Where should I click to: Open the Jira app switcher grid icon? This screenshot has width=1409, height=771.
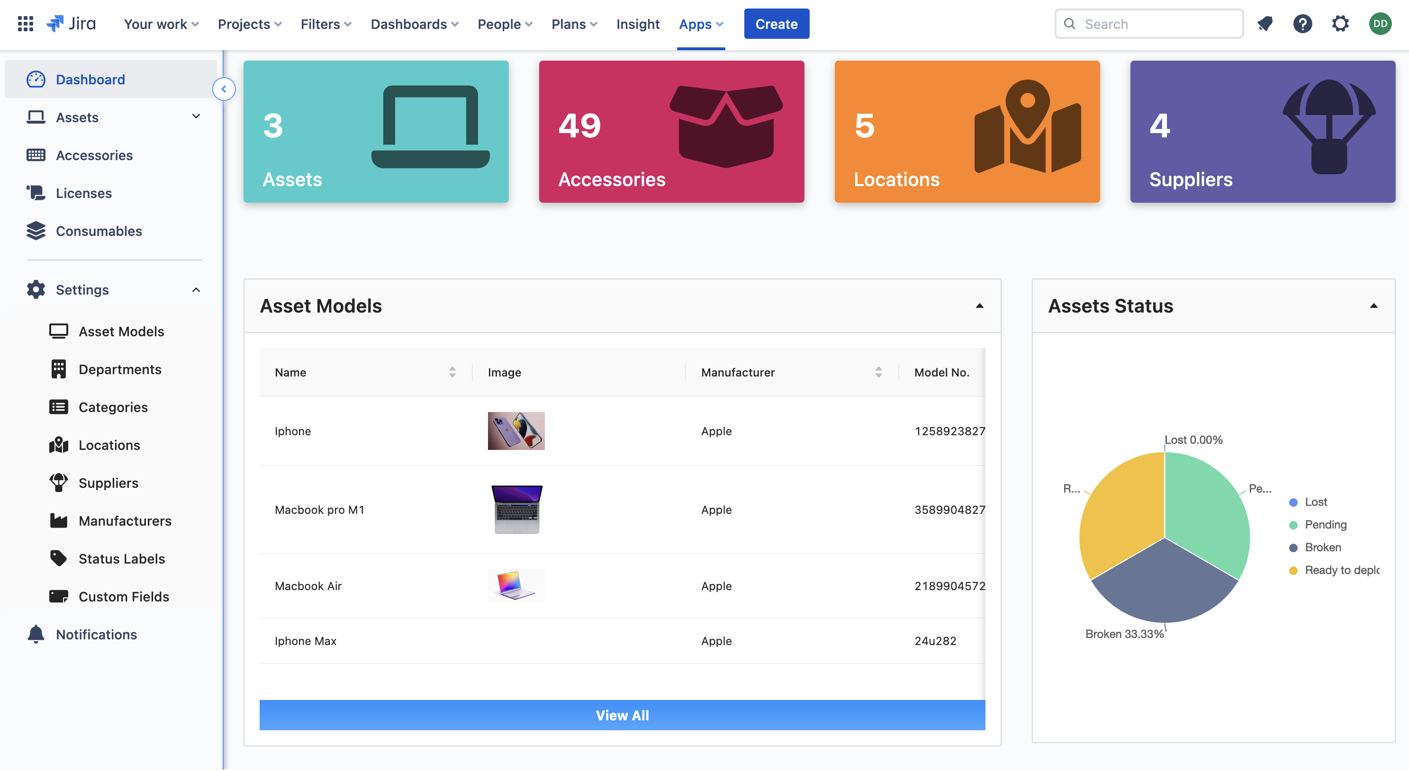pos(25,24)
